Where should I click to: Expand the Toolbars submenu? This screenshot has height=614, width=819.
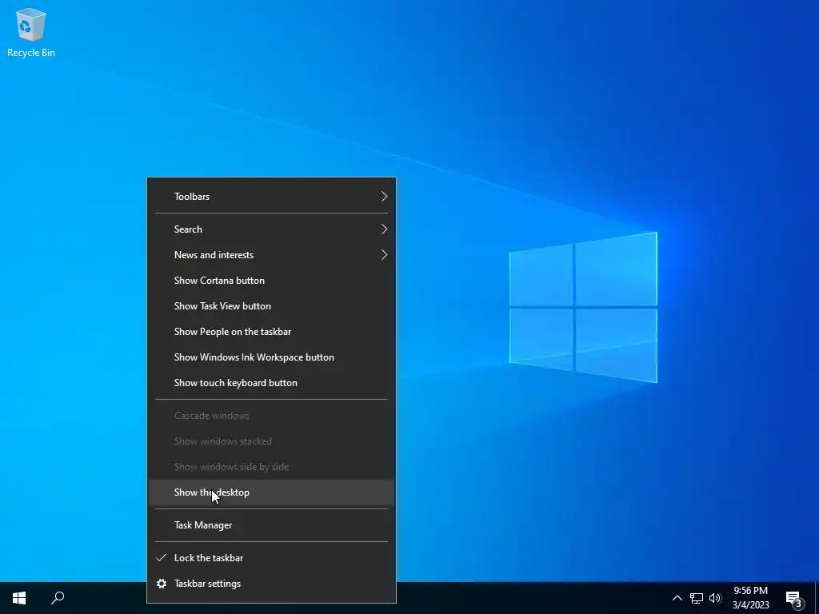tap(272, 197)
